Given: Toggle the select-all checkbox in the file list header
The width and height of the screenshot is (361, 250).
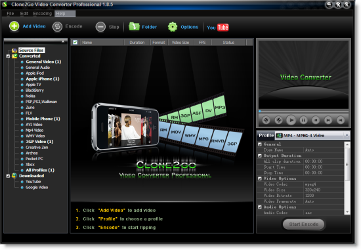Looking at the screenshot, I should (x=75, y=43).
